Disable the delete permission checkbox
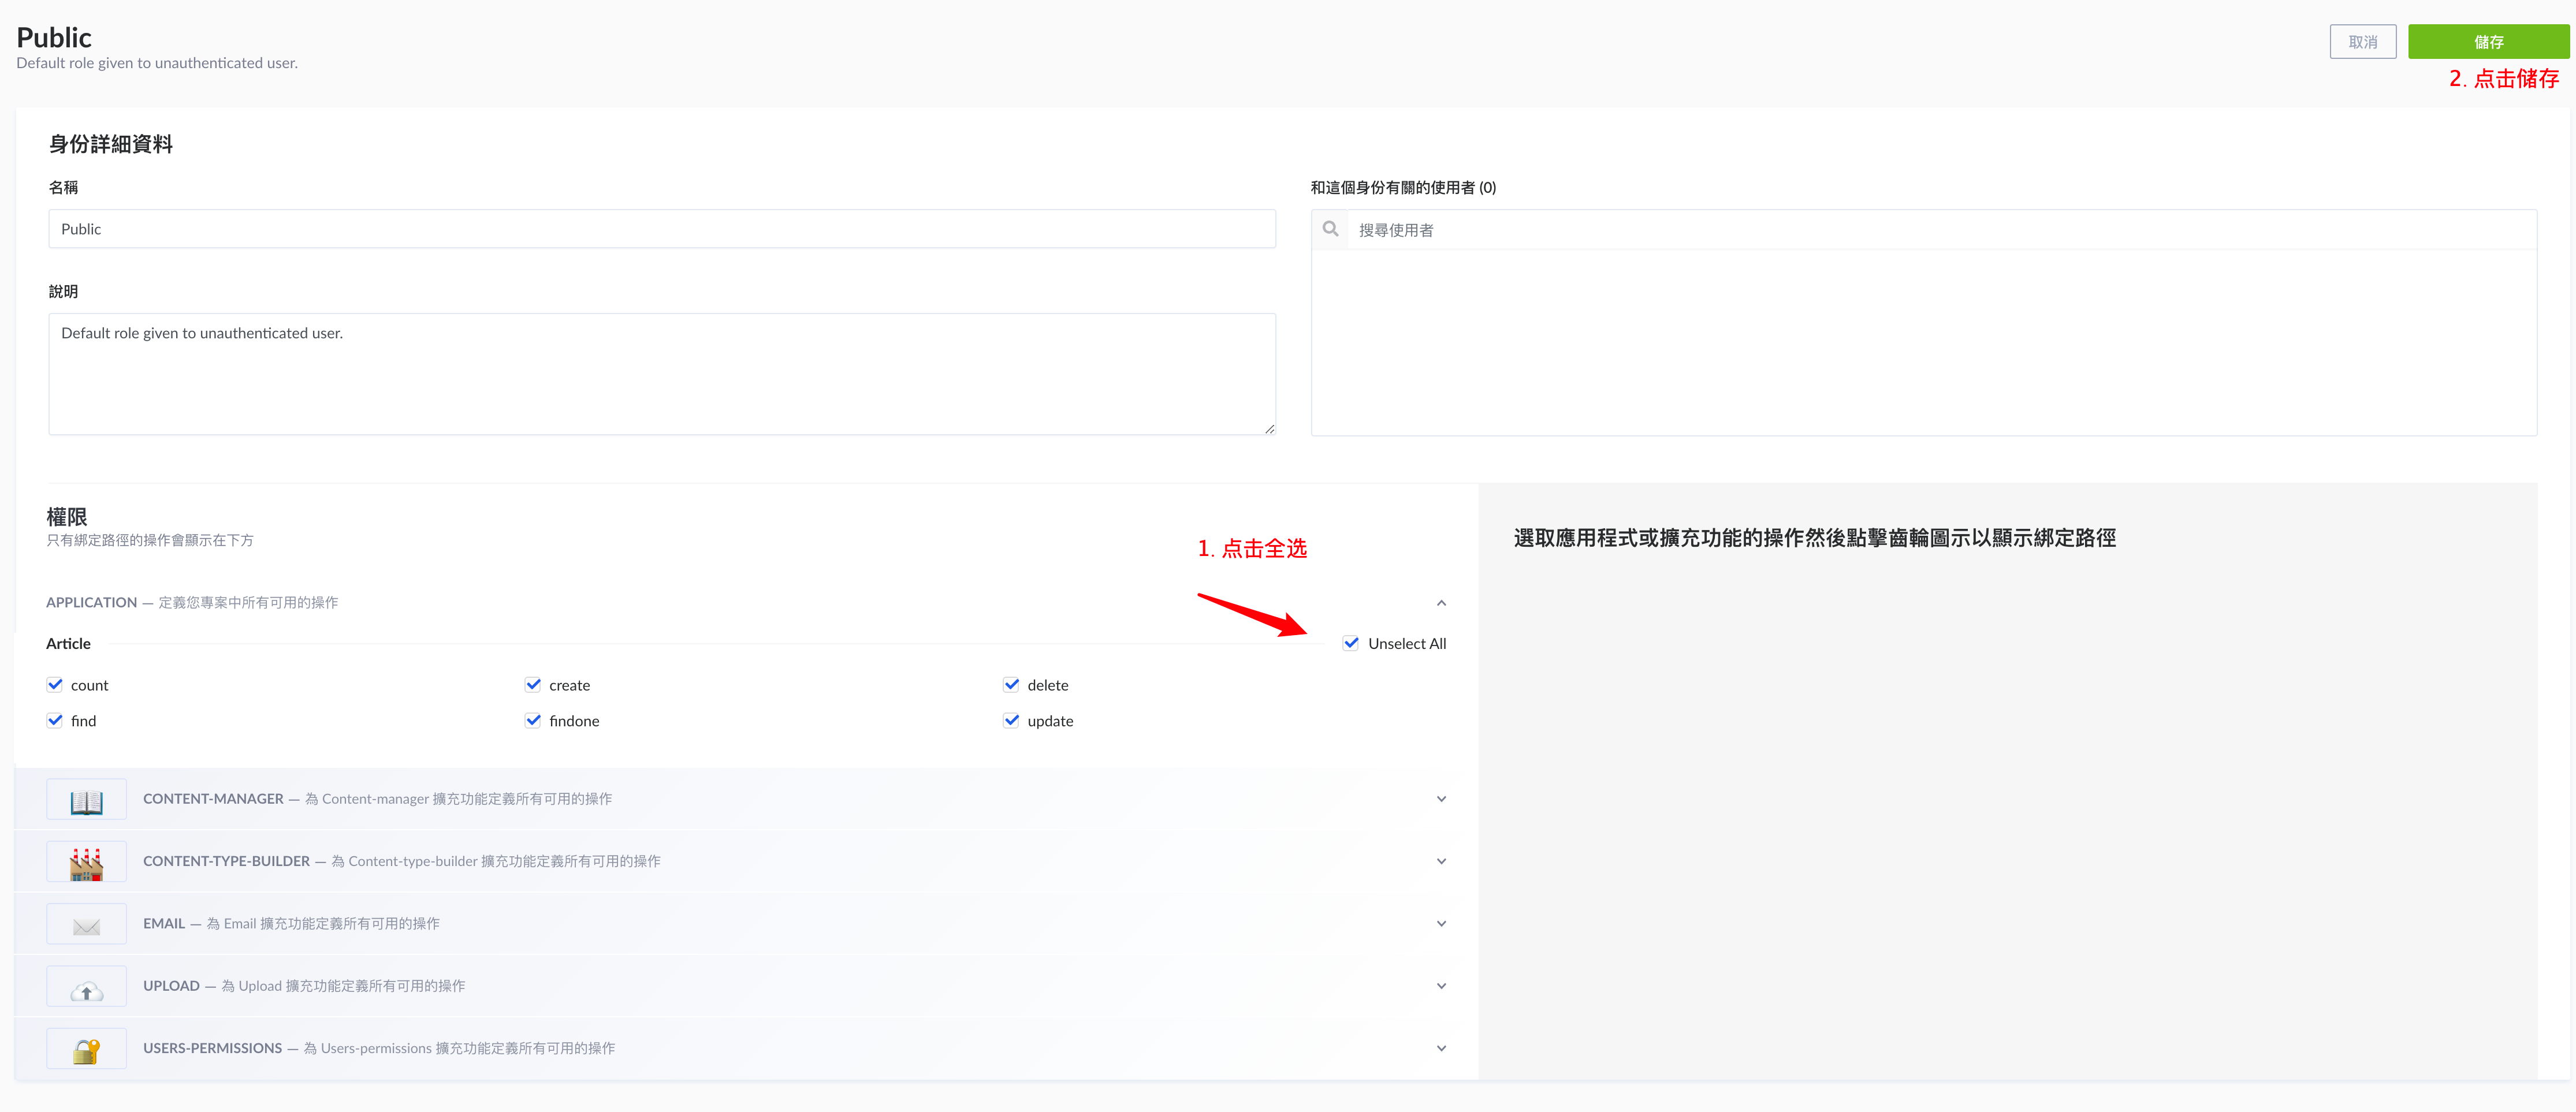2576x1112 pixels. pos(1011,685)
